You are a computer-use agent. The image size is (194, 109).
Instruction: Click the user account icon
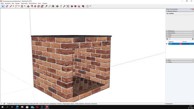88,6
